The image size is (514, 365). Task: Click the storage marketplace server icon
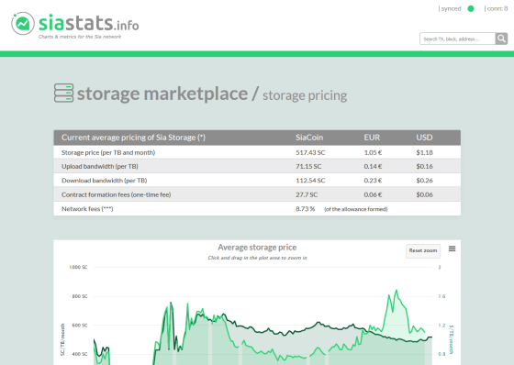click(x=63, y=93)
